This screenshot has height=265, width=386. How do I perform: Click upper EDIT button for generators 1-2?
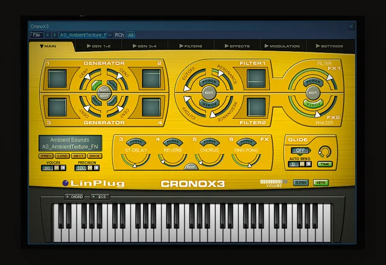click(104, 90)
